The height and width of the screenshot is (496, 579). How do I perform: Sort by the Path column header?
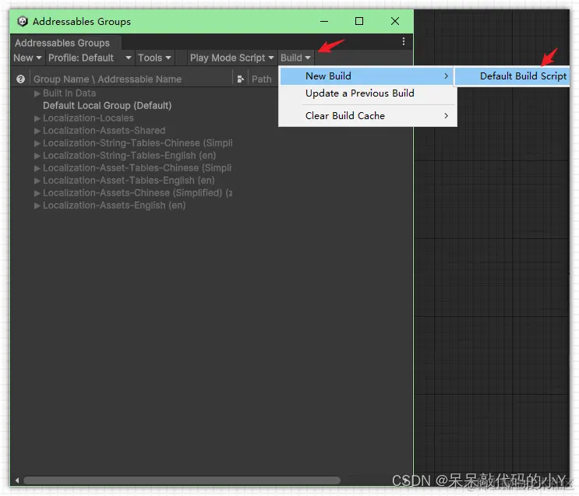click(261, 79)
